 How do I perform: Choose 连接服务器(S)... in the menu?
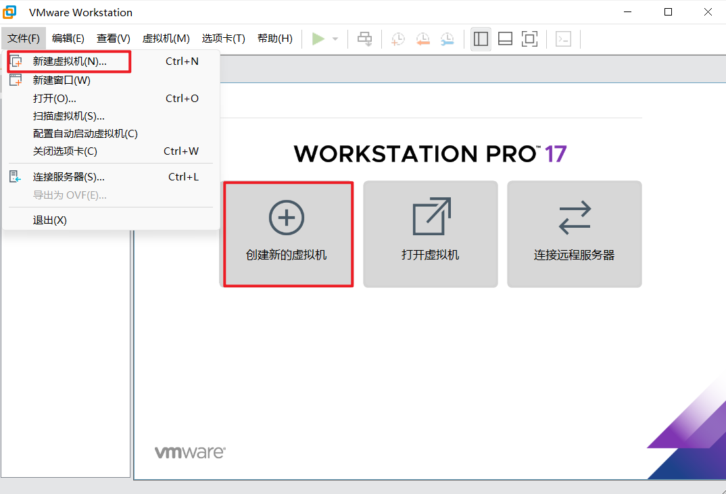pyautogui.click(x=68, y=177)
